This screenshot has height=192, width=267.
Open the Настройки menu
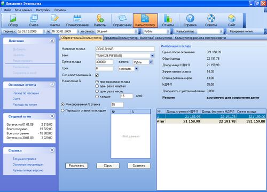tap(43, 10)
